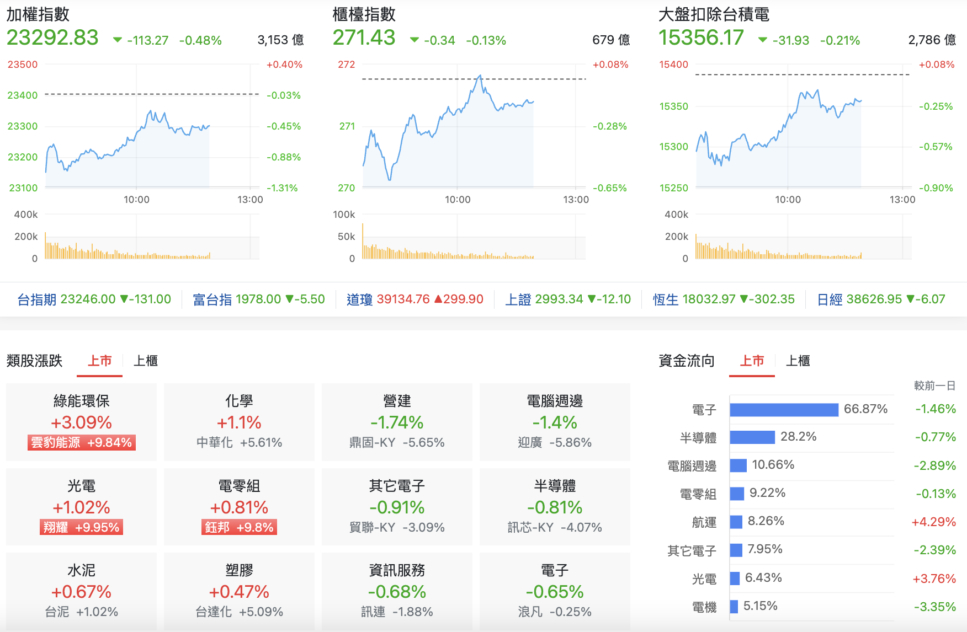Switch sector gainers to 上櫃 tab
The image size is (967, 632).
(x=146, y=361)
